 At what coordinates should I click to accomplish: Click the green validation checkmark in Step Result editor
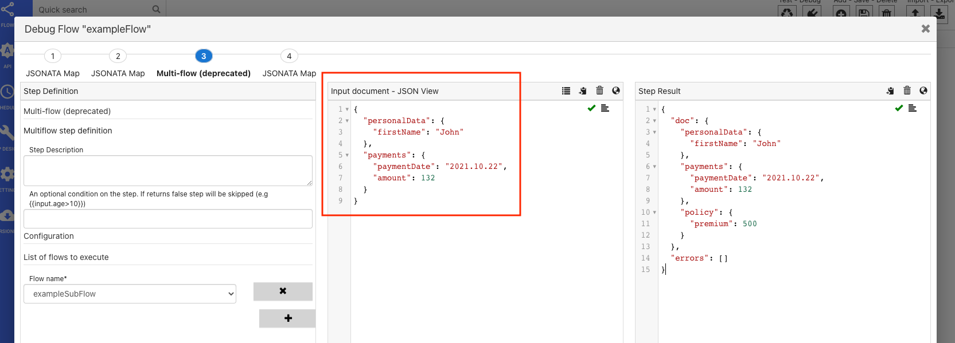(x=899, y=108)
